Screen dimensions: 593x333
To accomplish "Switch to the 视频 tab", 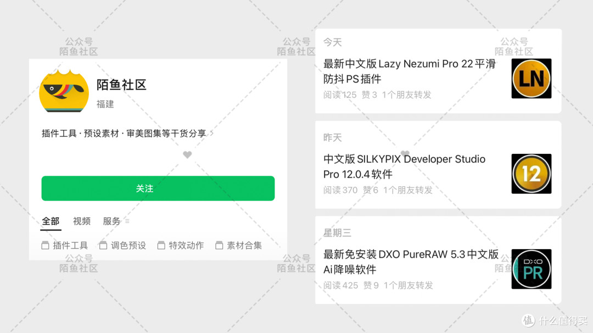I will (x=82, y=221).
